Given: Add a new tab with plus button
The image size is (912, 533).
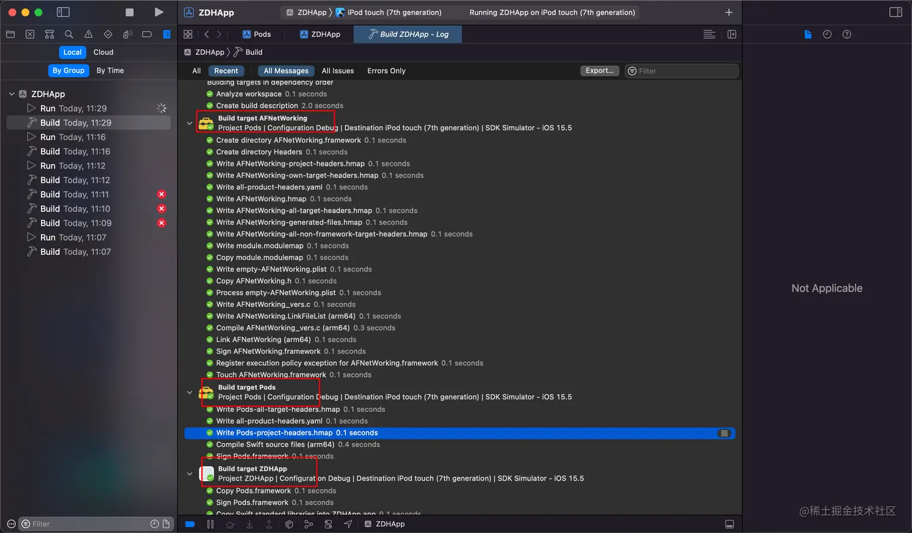Looking at the screenshot, I should coord(729,12).
